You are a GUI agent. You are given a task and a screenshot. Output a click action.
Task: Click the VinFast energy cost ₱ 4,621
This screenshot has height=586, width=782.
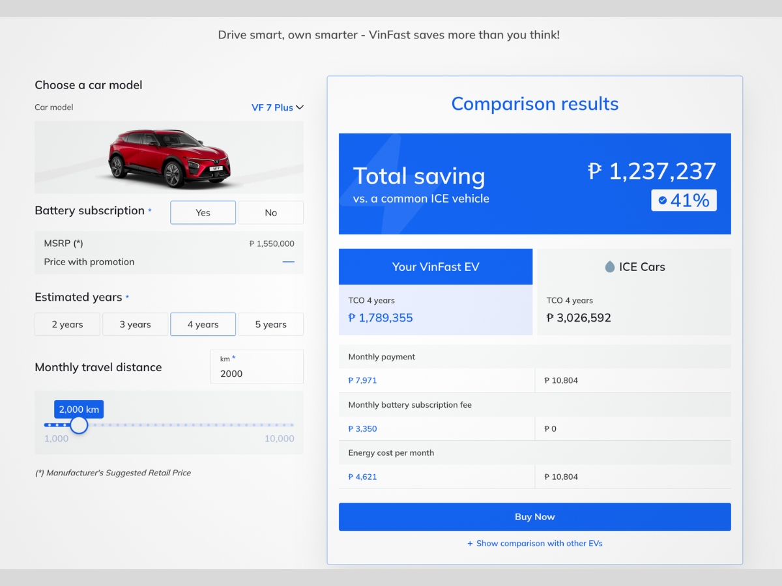(x=362, y=477)
